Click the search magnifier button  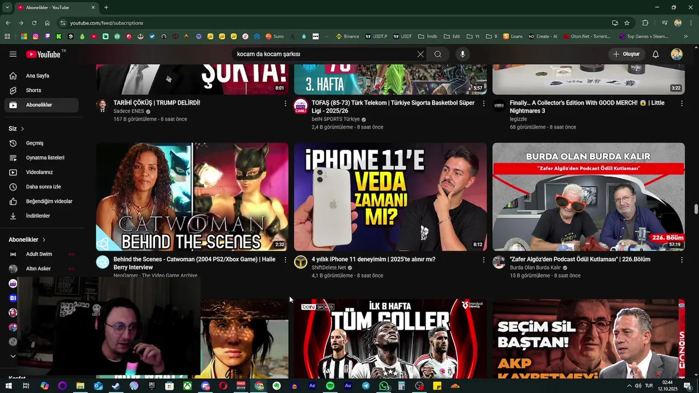tap(437, 54)
